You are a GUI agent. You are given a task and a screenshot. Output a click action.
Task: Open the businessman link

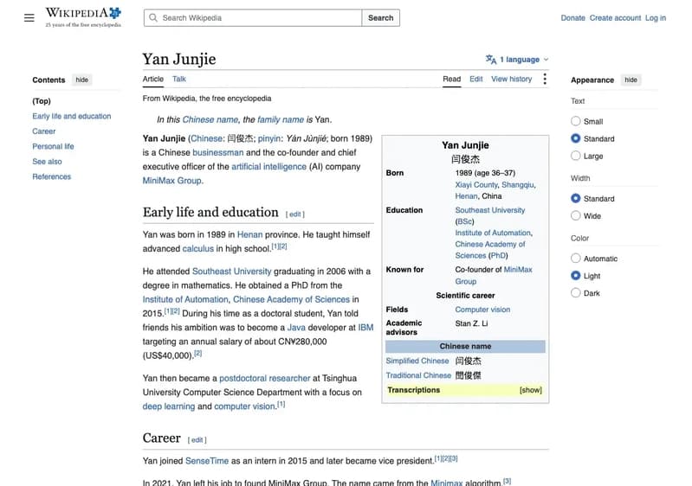pos(218,152)
